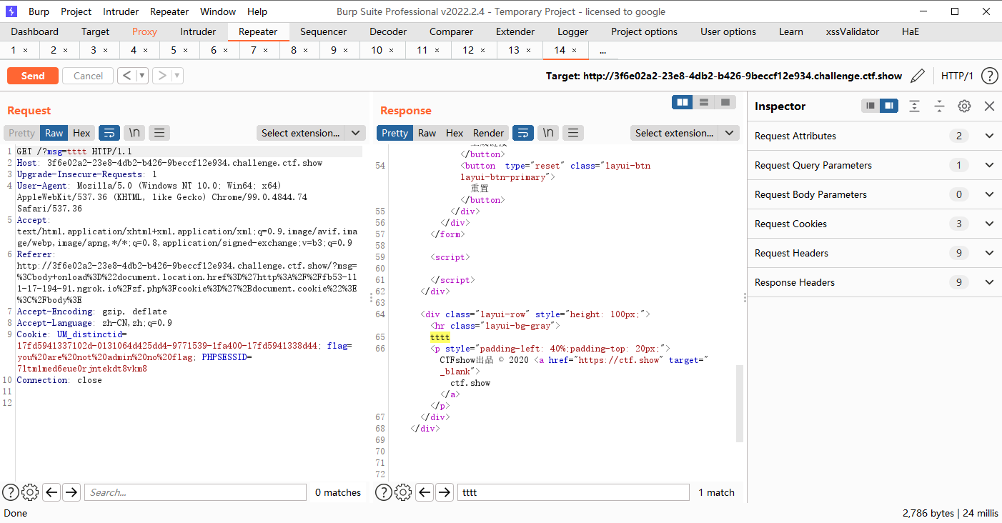
Task: Toggle non-printable \n in Response pane
Action: point(548,133)
